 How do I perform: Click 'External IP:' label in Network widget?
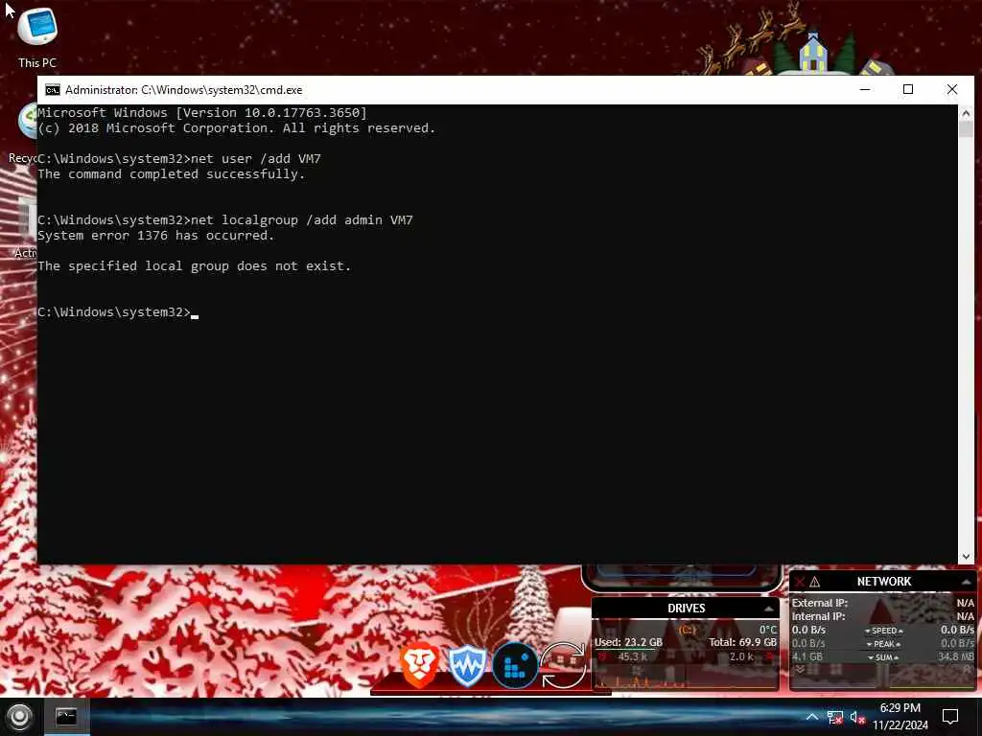[819, 604]
